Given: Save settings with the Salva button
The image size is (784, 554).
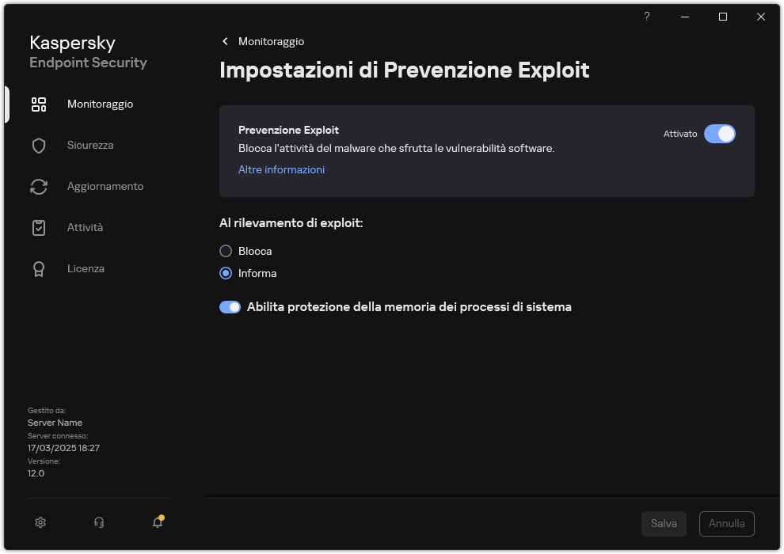Looking at the screenshot, I should [664, 523].
